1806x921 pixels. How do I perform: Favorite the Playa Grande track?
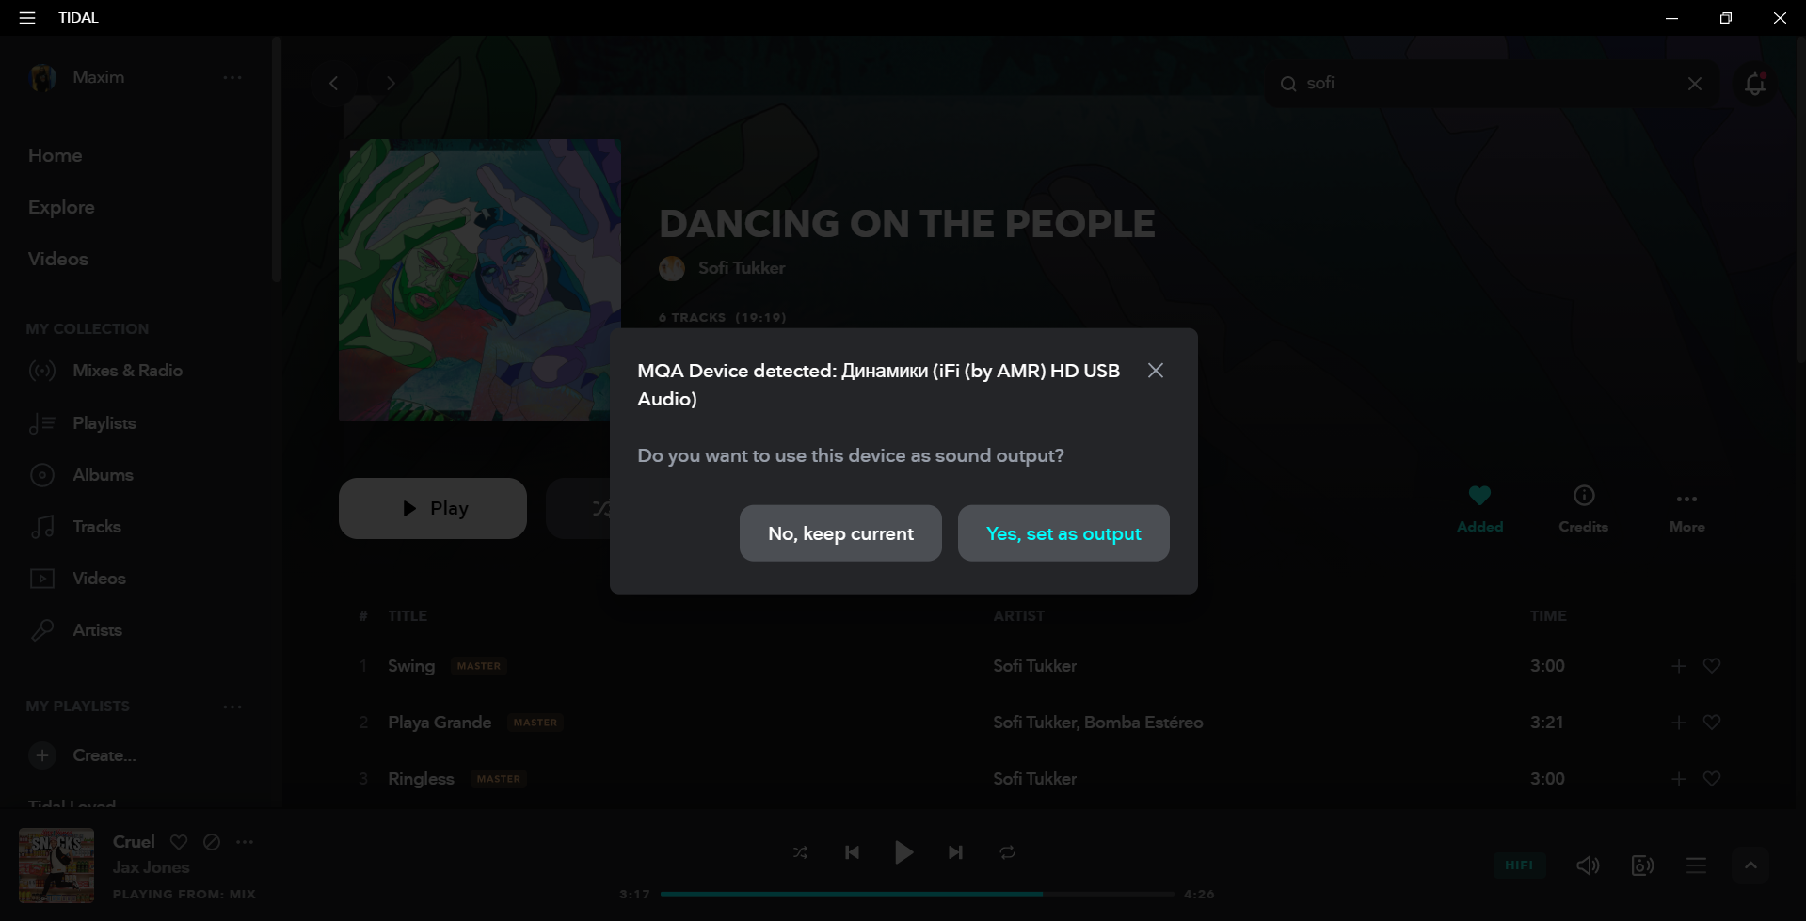click(1712, 723)
